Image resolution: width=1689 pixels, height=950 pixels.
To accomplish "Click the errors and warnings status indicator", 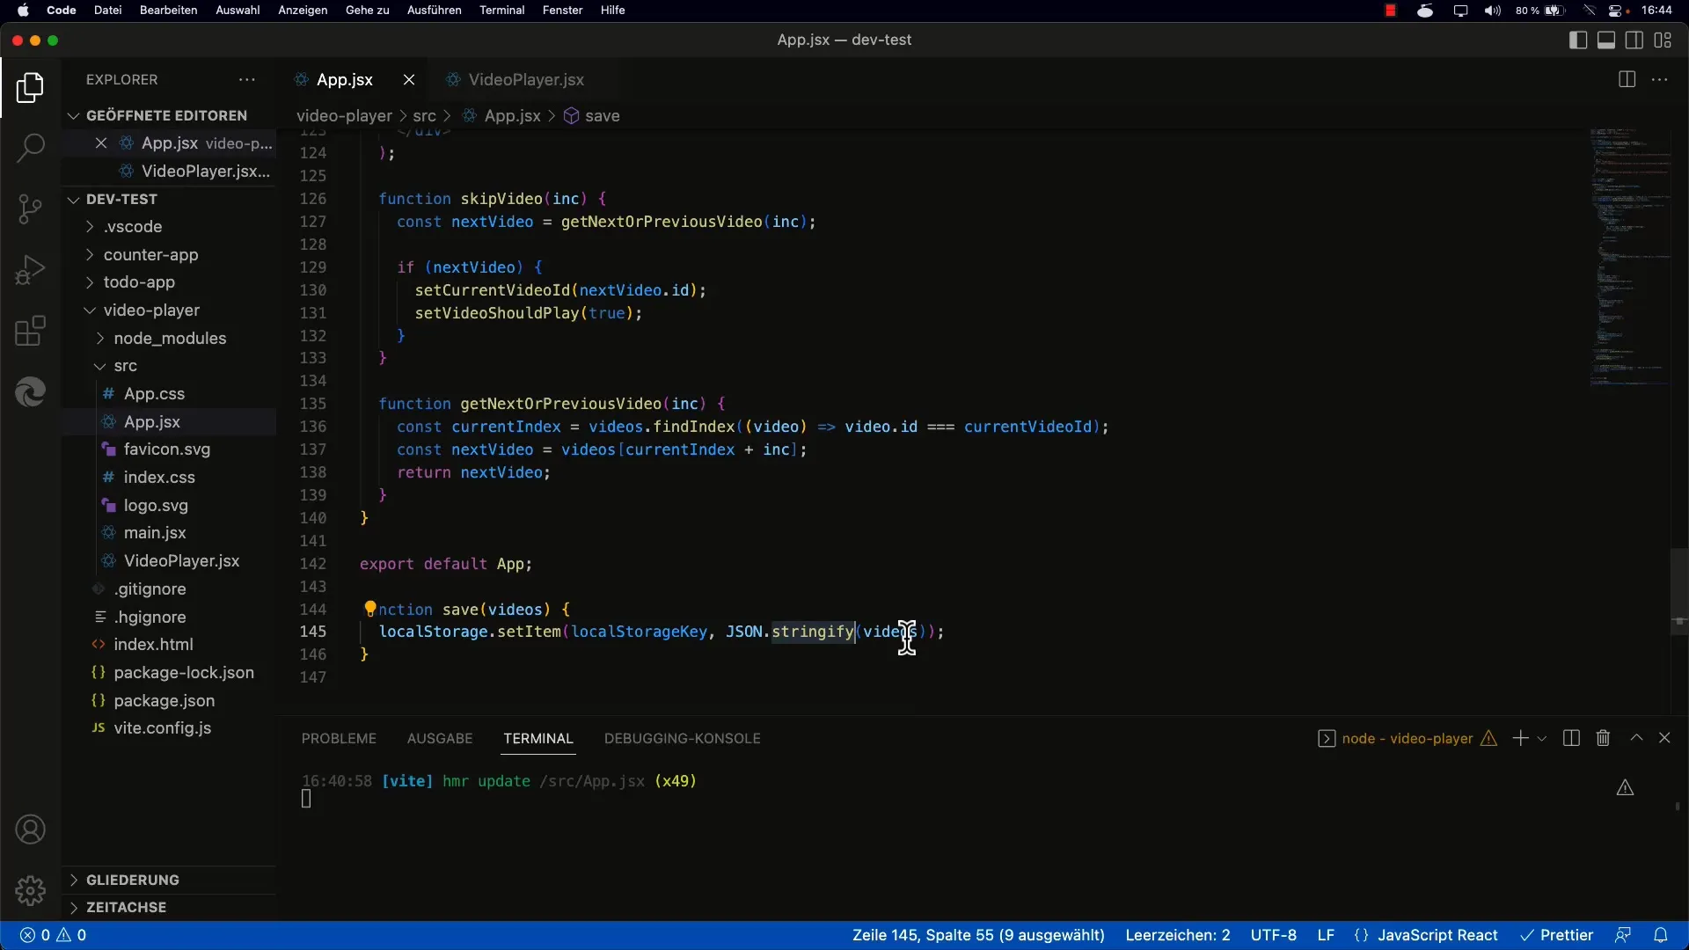I will 53,935.
